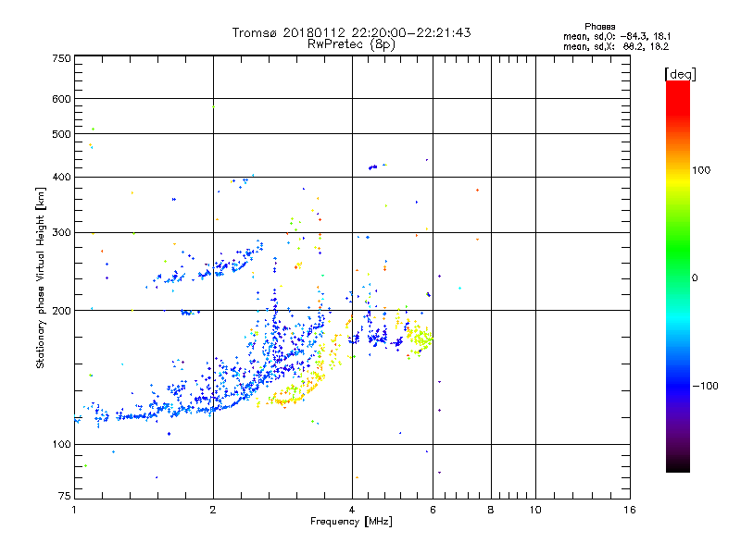
Task: Click the black bottom of the colorbar
Action: (678, 465)
